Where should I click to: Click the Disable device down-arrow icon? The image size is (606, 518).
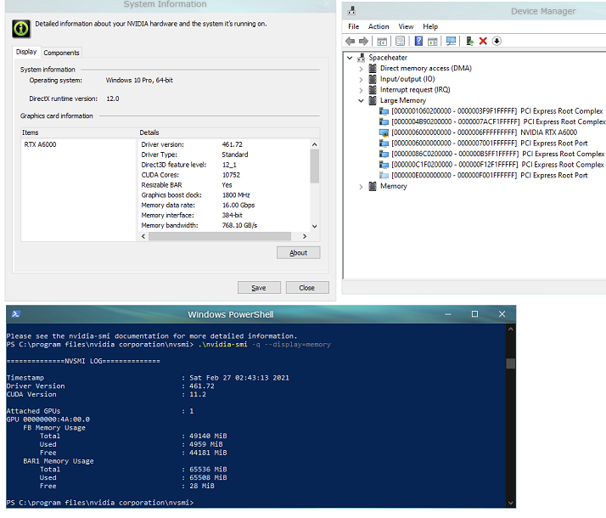[x=497, y=41]
